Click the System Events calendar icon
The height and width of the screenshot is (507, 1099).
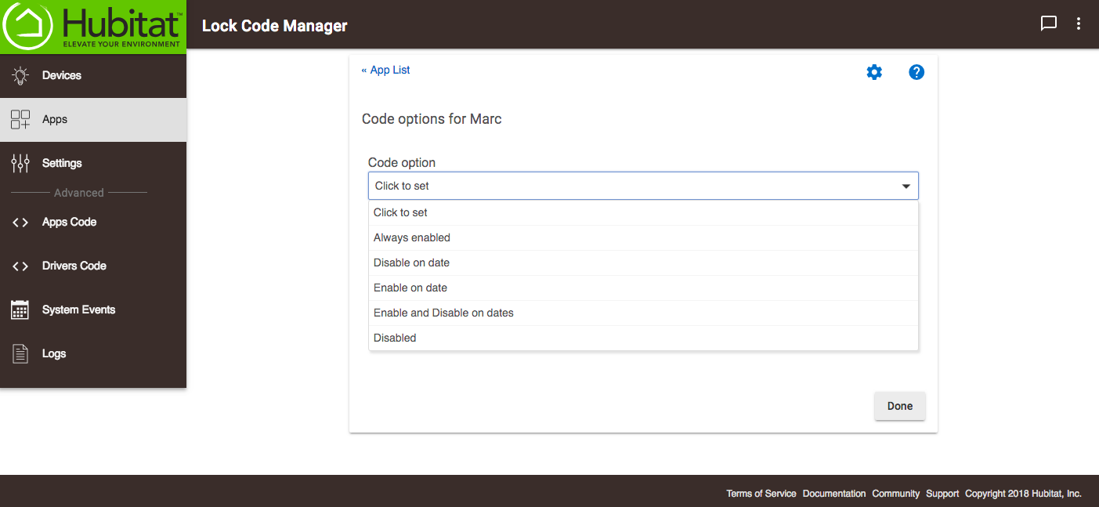pos(20,310)
